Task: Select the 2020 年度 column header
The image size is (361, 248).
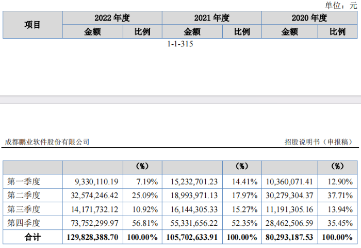Action: point(309,18)
